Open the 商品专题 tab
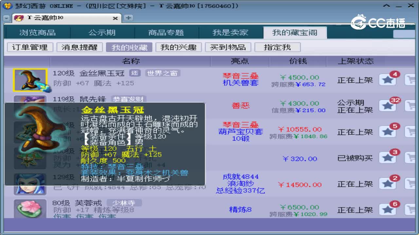 pos(166,32)
